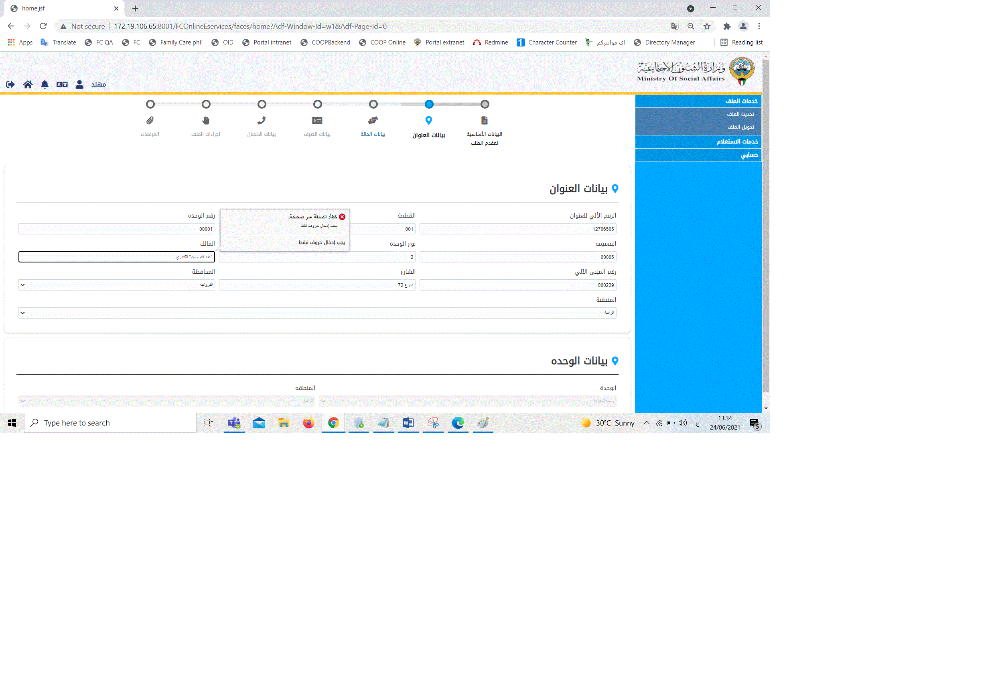The width and height of the screenshot is (994, 674).
Task: Click the browser address bar URL
Action: pyautogui.click(x=250, y=26)
